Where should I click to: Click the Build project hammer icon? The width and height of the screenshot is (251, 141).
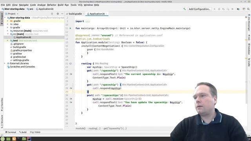coord(184,9)
